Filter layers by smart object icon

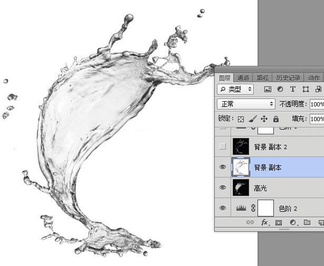(318, 90)
